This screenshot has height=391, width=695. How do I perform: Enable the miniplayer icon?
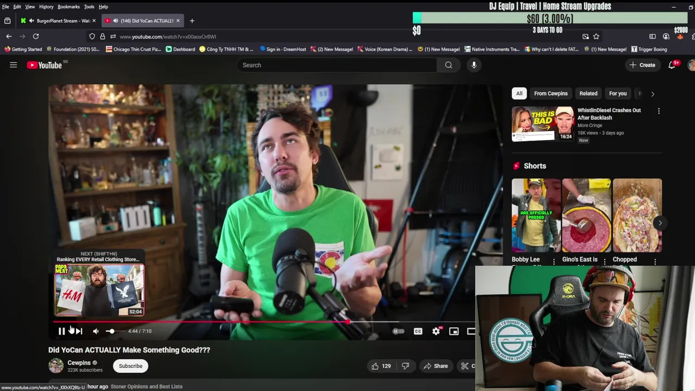click(454, 331)
